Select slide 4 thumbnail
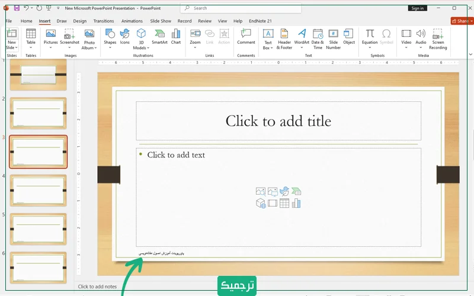This screenshot has height=296, width=474. click(38, 190)
